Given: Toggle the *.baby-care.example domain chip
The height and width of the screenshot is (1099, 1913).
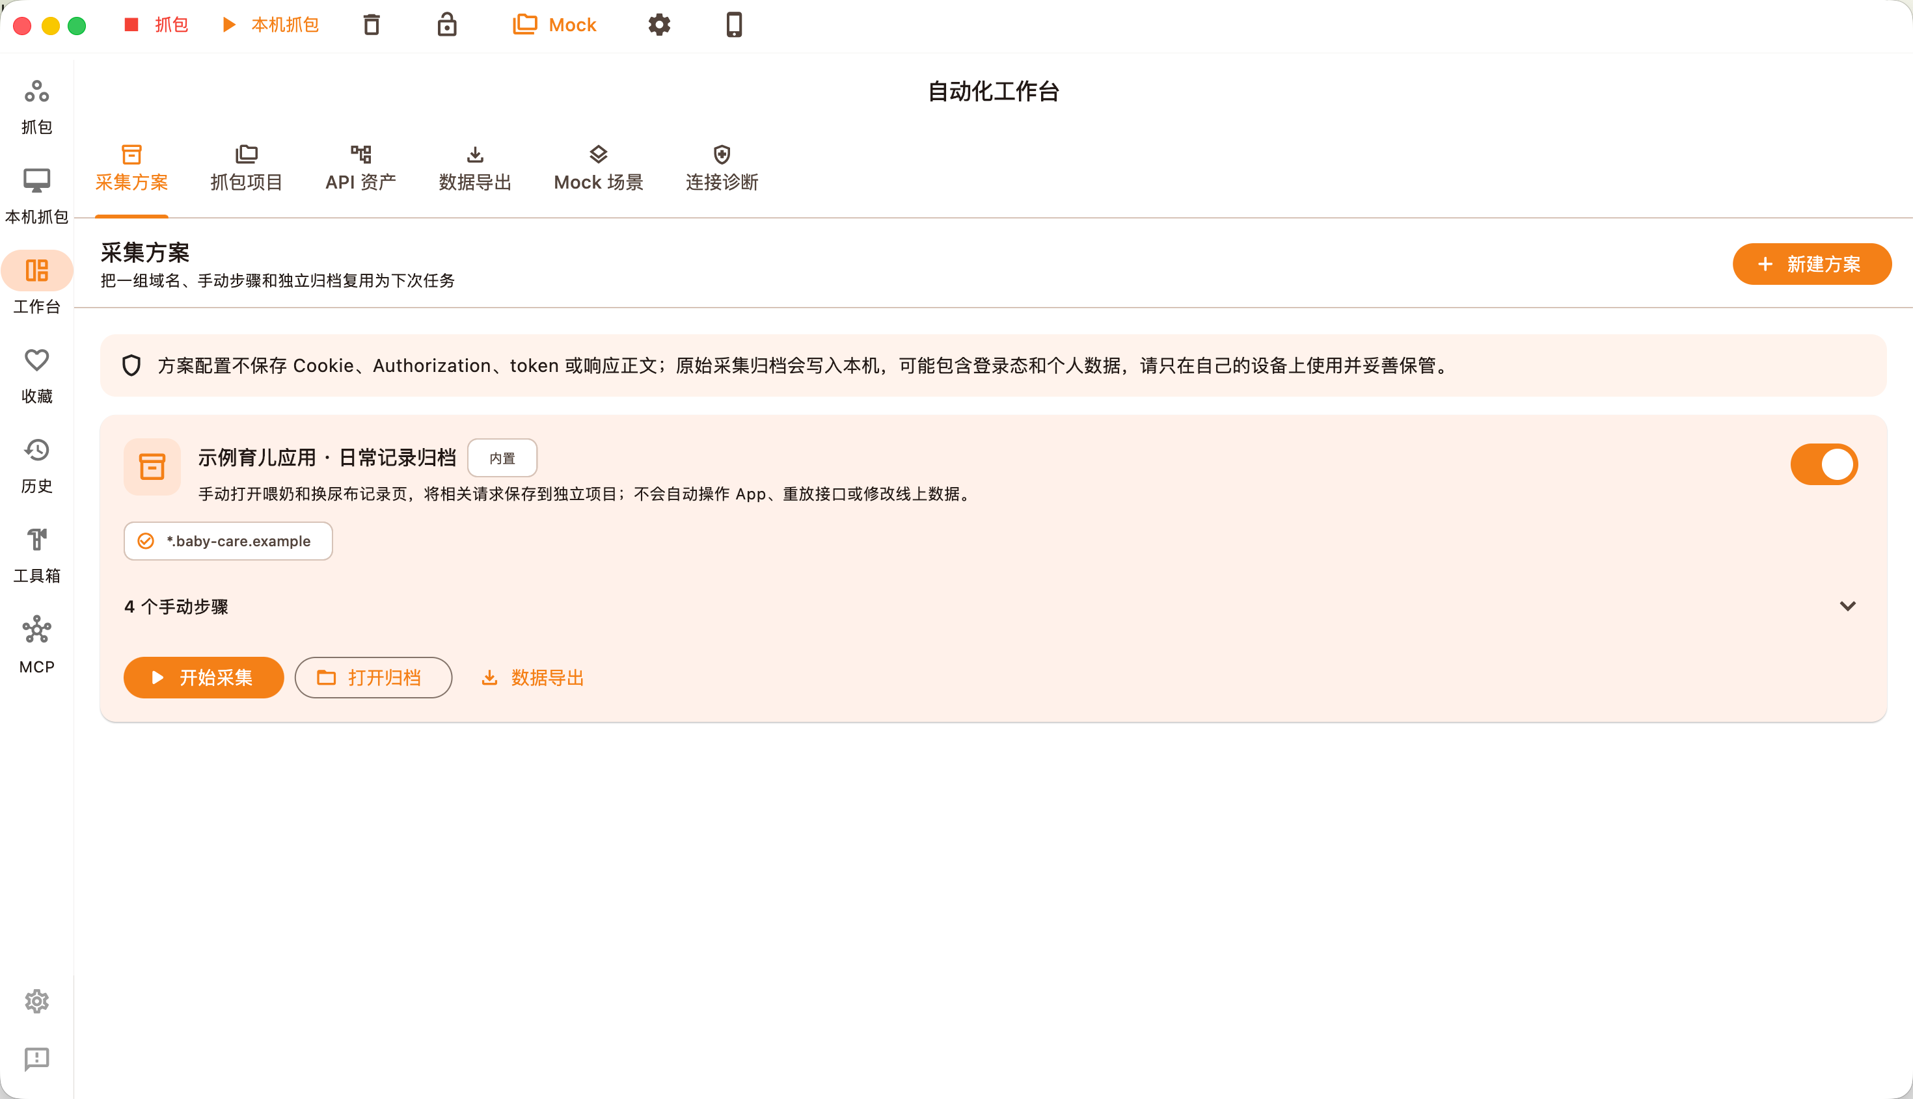Looking at the screenshot, I should (x=227, y=540).
